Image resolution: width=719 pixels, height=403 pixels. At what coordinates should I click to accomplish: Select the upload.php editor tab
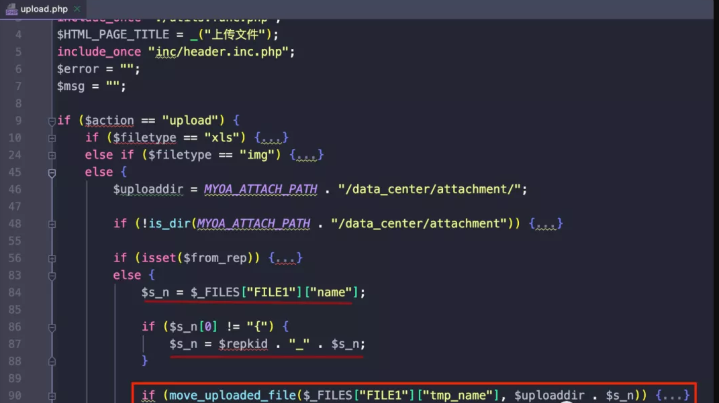point(43,9)
